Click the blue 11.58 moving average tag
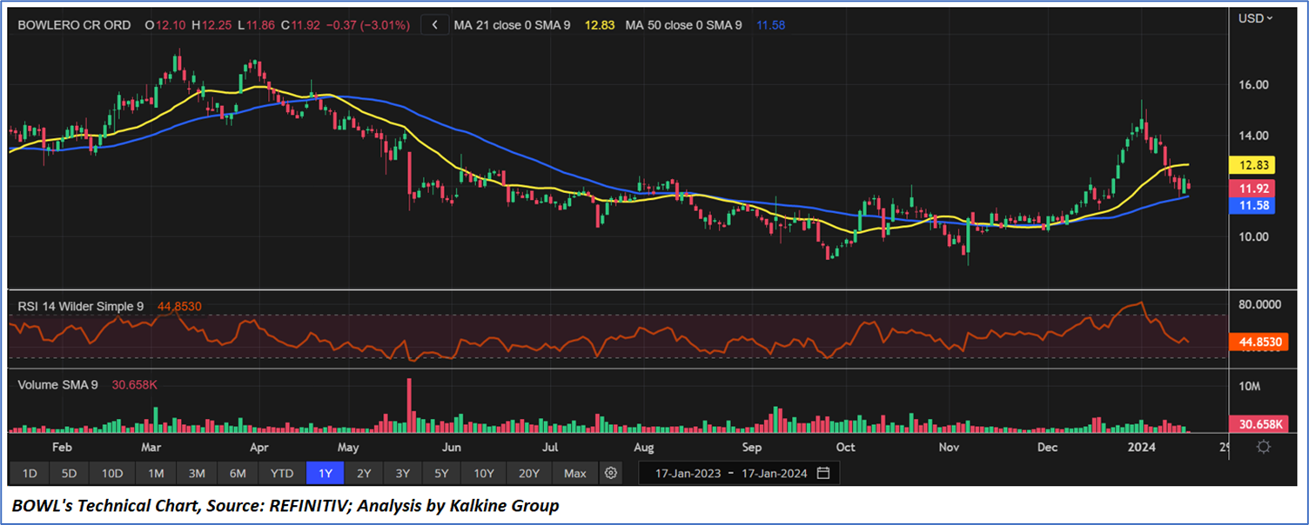 pyautogui.click(x=1251, y=206)
